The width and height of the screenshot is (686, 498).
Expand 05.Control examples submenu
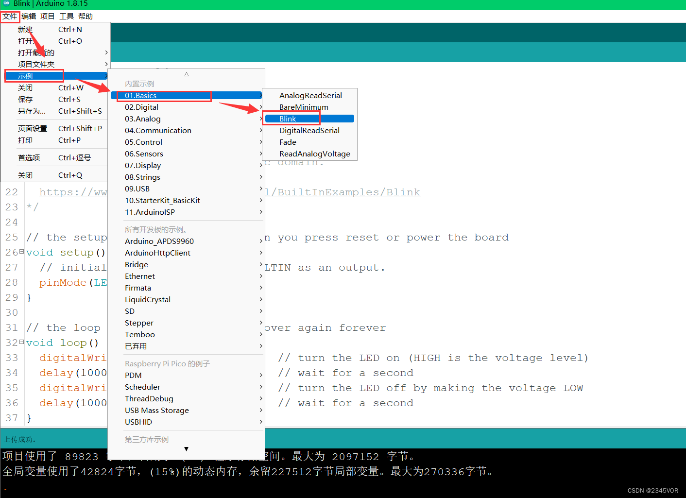pyautogui.click(x=187, y=142)
